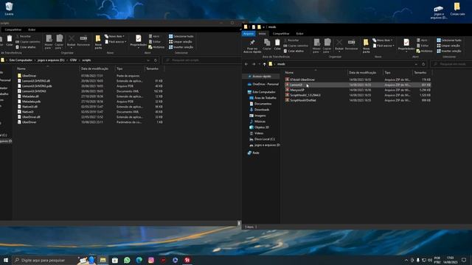
Task: Click Renomear in the scripts window ribbon
Action: click(83, 40)
